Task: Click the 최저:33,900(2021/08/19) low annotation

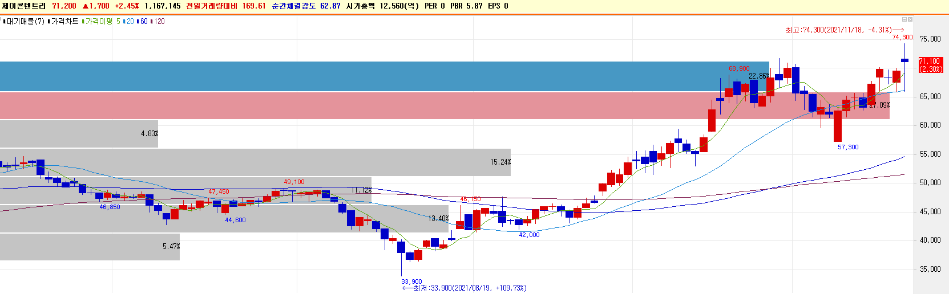Action: click(465, 288)
